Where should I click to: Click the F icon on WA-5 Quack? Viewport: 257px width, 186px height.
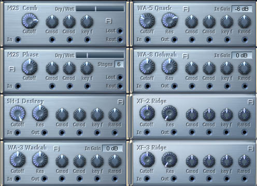coord(186,9)
